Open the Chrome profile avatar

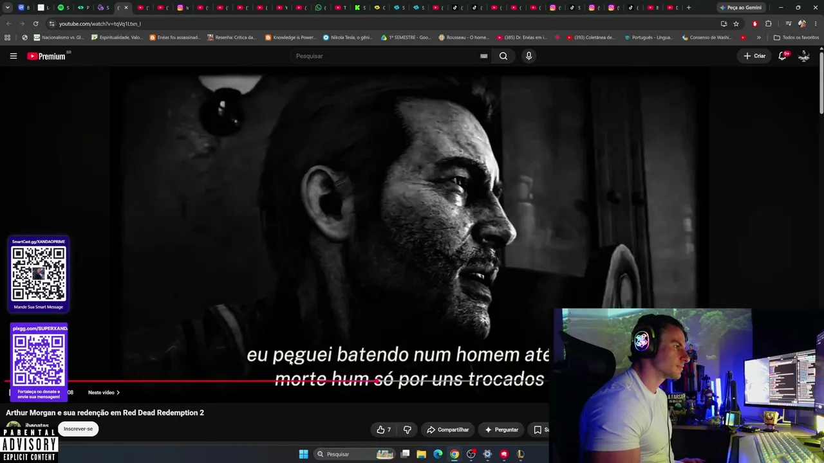[802, 24]
